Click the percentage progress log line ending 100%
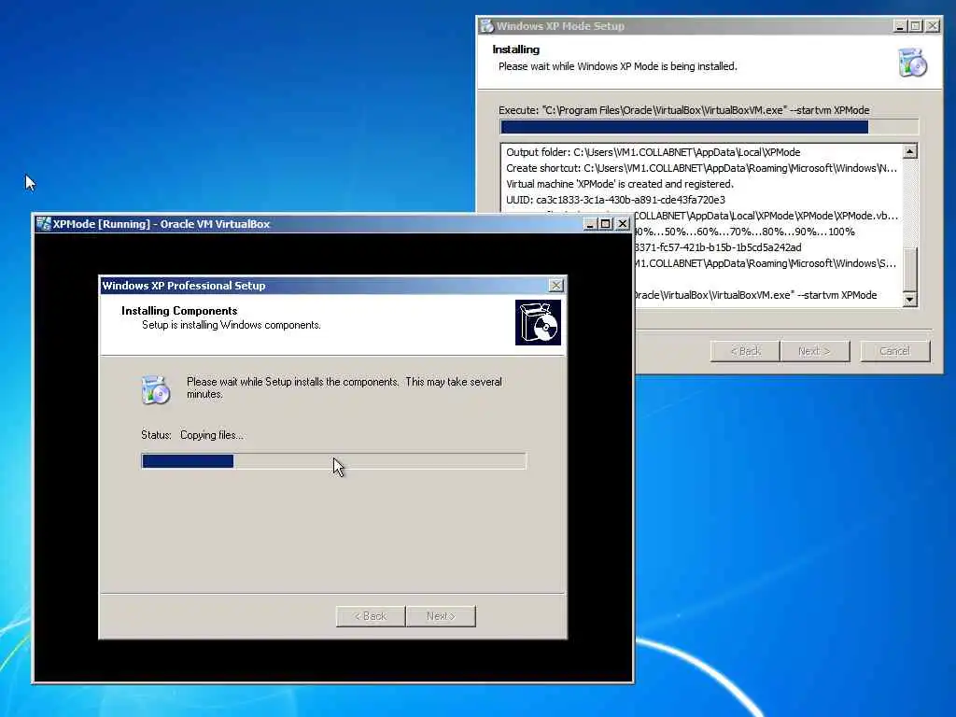 744,232
